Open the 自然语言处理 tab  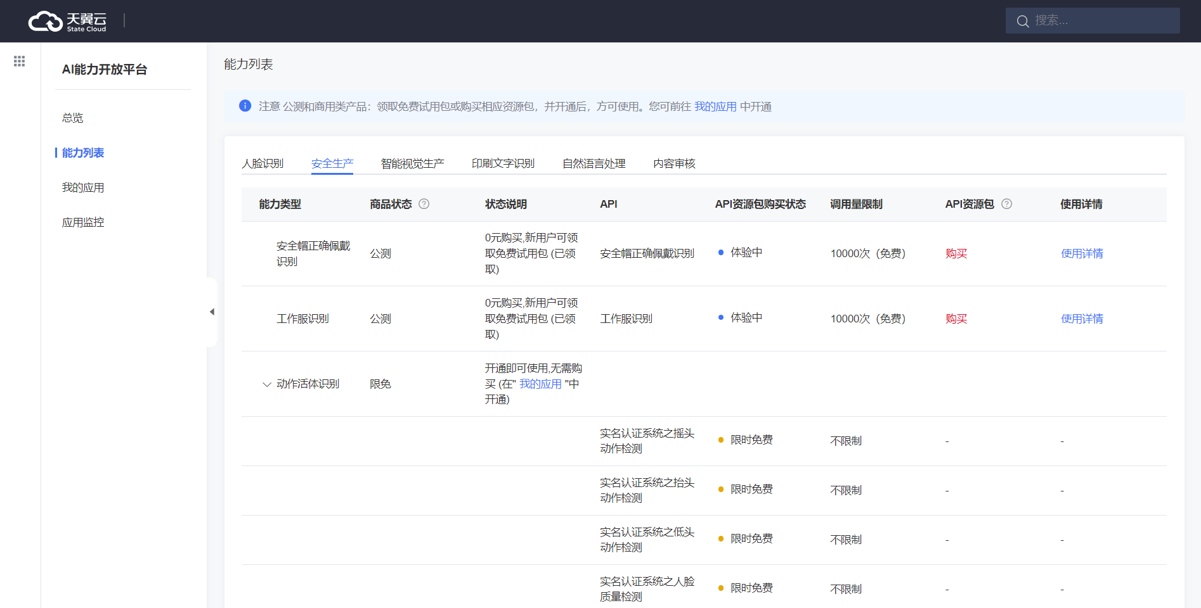click(594, 163)
